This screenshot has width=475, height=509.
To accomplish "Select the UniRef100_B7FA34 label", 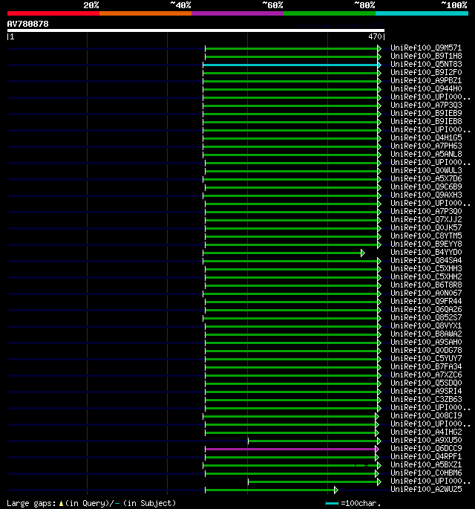I will [x=426, y=367].
